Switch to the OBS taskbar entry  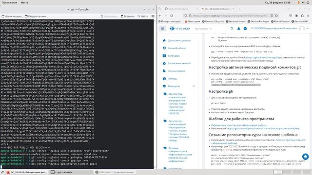tap(115, 172)
